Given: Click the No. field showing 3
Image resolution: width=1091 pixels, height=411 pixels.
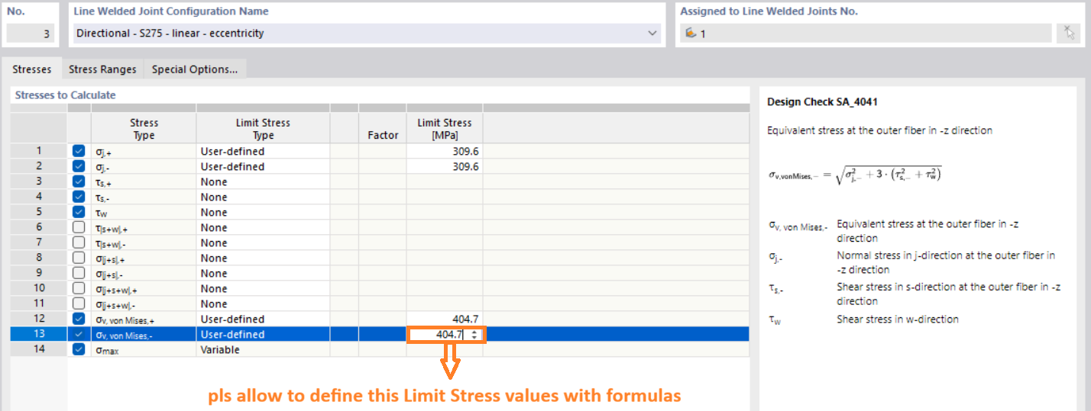Looking at the screenshot, I should point(31,34).
